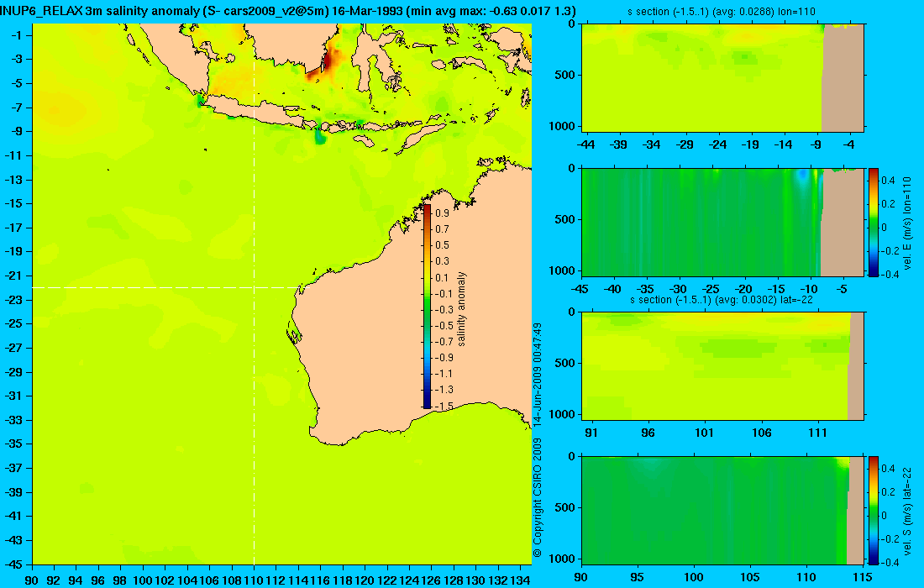924x588 pixels.
Task: Click the '0.4' tick on the vel. E colorbar
Action: tap(888, 180)
